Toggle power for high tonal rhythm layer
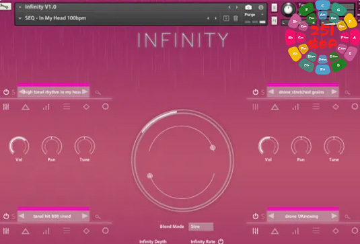This screenshot has width=360, height=244. 6,92
